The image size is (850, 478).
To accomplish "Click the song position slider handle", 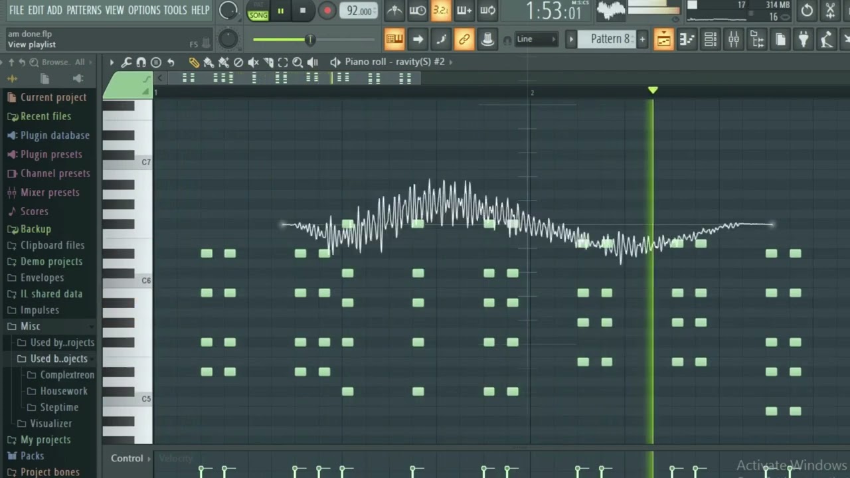I will pos(309,40).
